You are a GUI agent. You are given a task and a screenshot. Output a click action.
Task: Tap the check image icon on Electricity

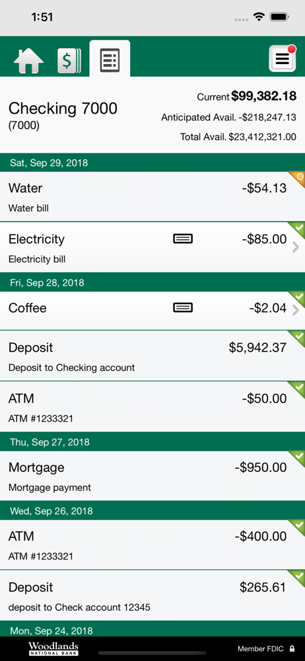coord(183,239)
